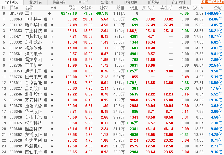The image size is (224, 155).
Task: Click the 102.00 latest price of 国光电气
Action: click(x=71, y=77)
